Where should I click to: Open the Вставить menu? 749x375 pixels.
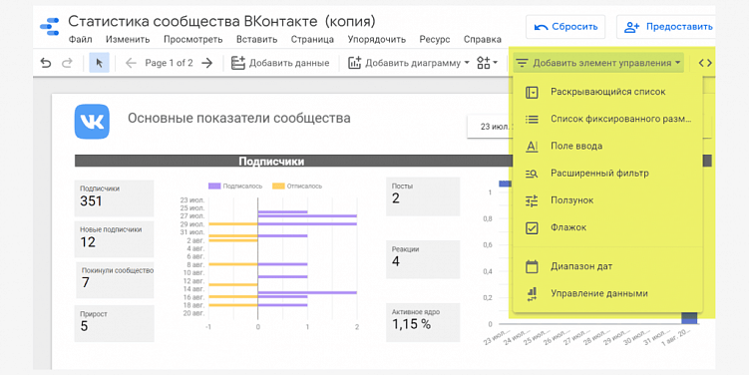click(257, 39)
